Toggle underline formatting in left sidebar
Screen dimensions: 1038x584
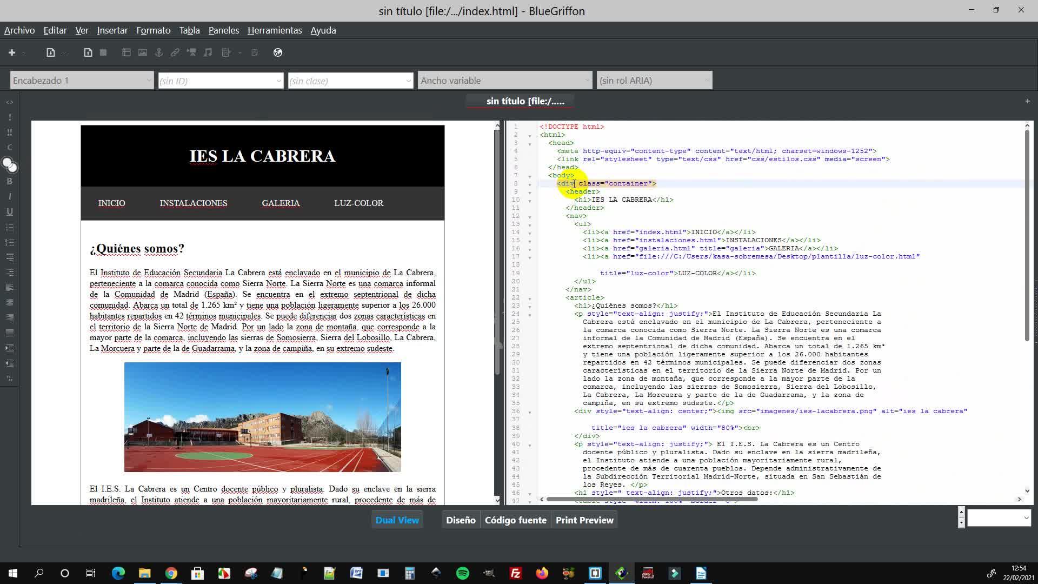coord(9,211)
